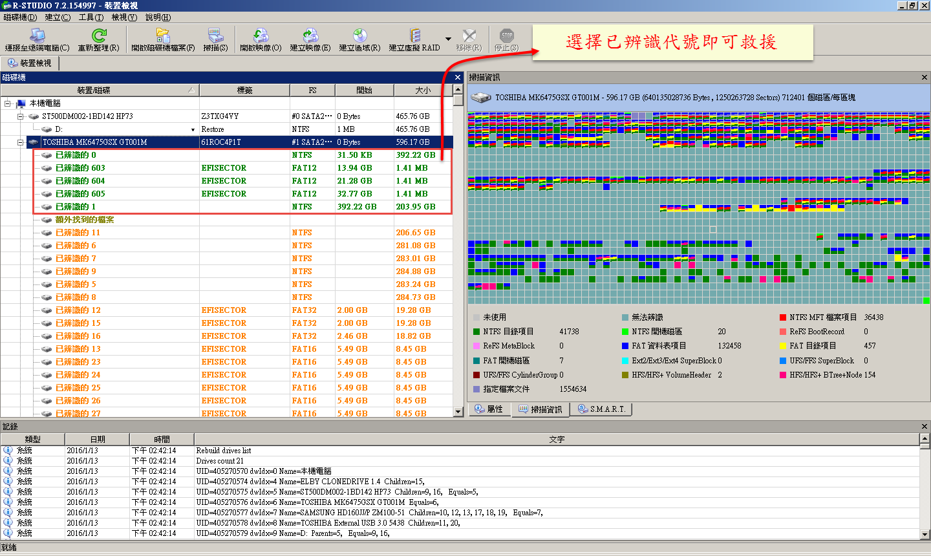The image size is (931, 556).
Task: Start a scan with the 掃描 icon
Action: tap(215, 36)
